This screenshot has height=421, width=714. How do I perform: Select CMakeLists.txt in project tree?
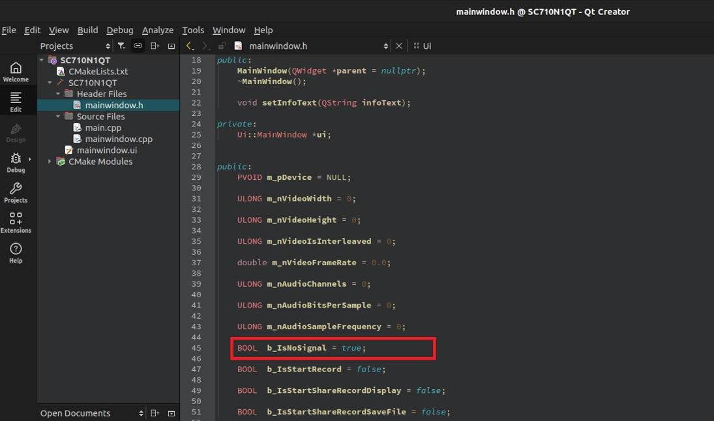98,72
